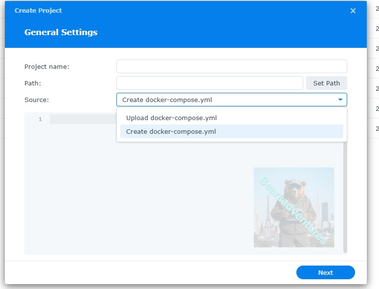Click the bear adventurer image
This screenshot has width=379, height=289.
(x=293, y=207)
